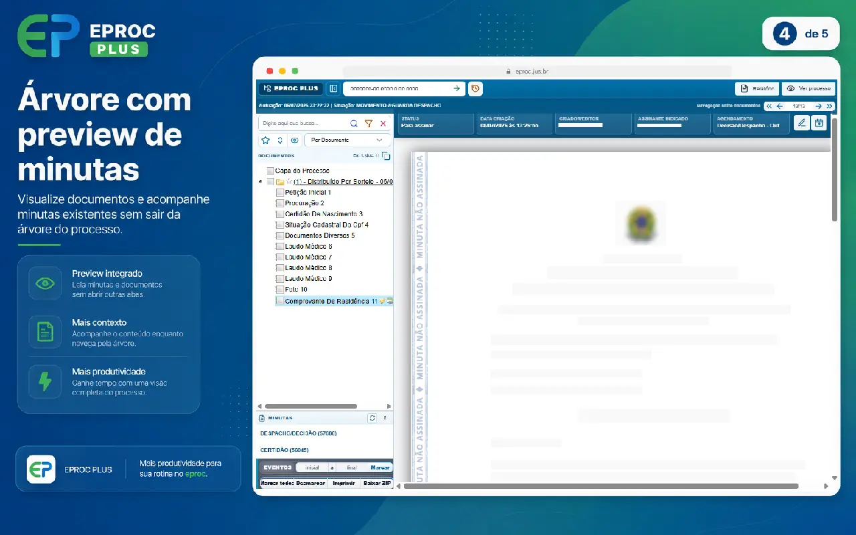
Task: Click the green arrow to submit process number
Action: (x=457, y=88)
